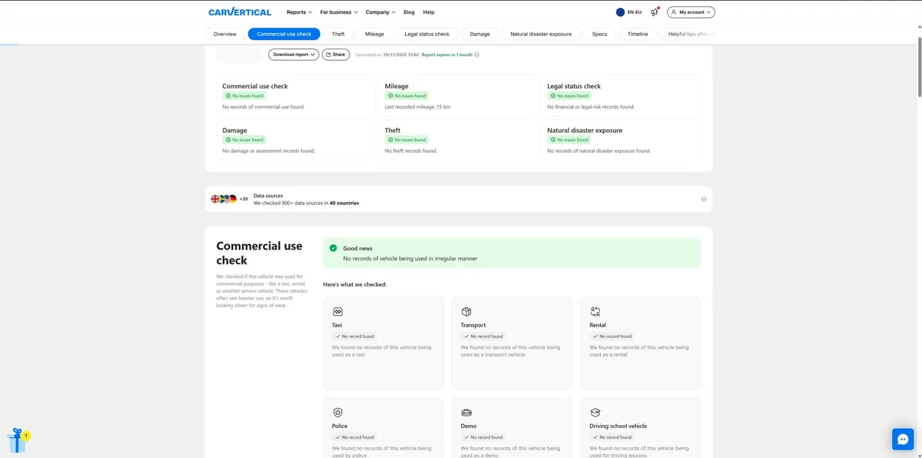This screenshot has height=458, width=922.
Task: Open the Blog link
Action: click(409, 12)
